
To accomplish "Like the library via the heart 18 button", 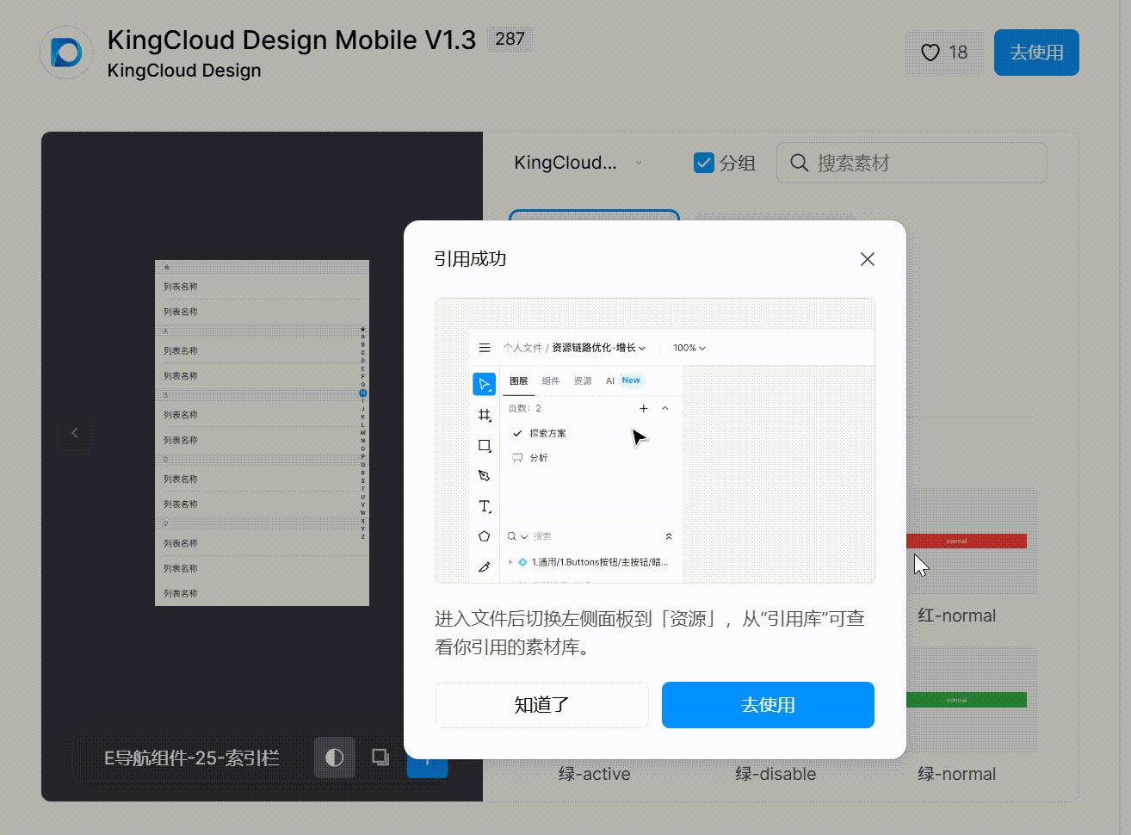I will 944,53.
